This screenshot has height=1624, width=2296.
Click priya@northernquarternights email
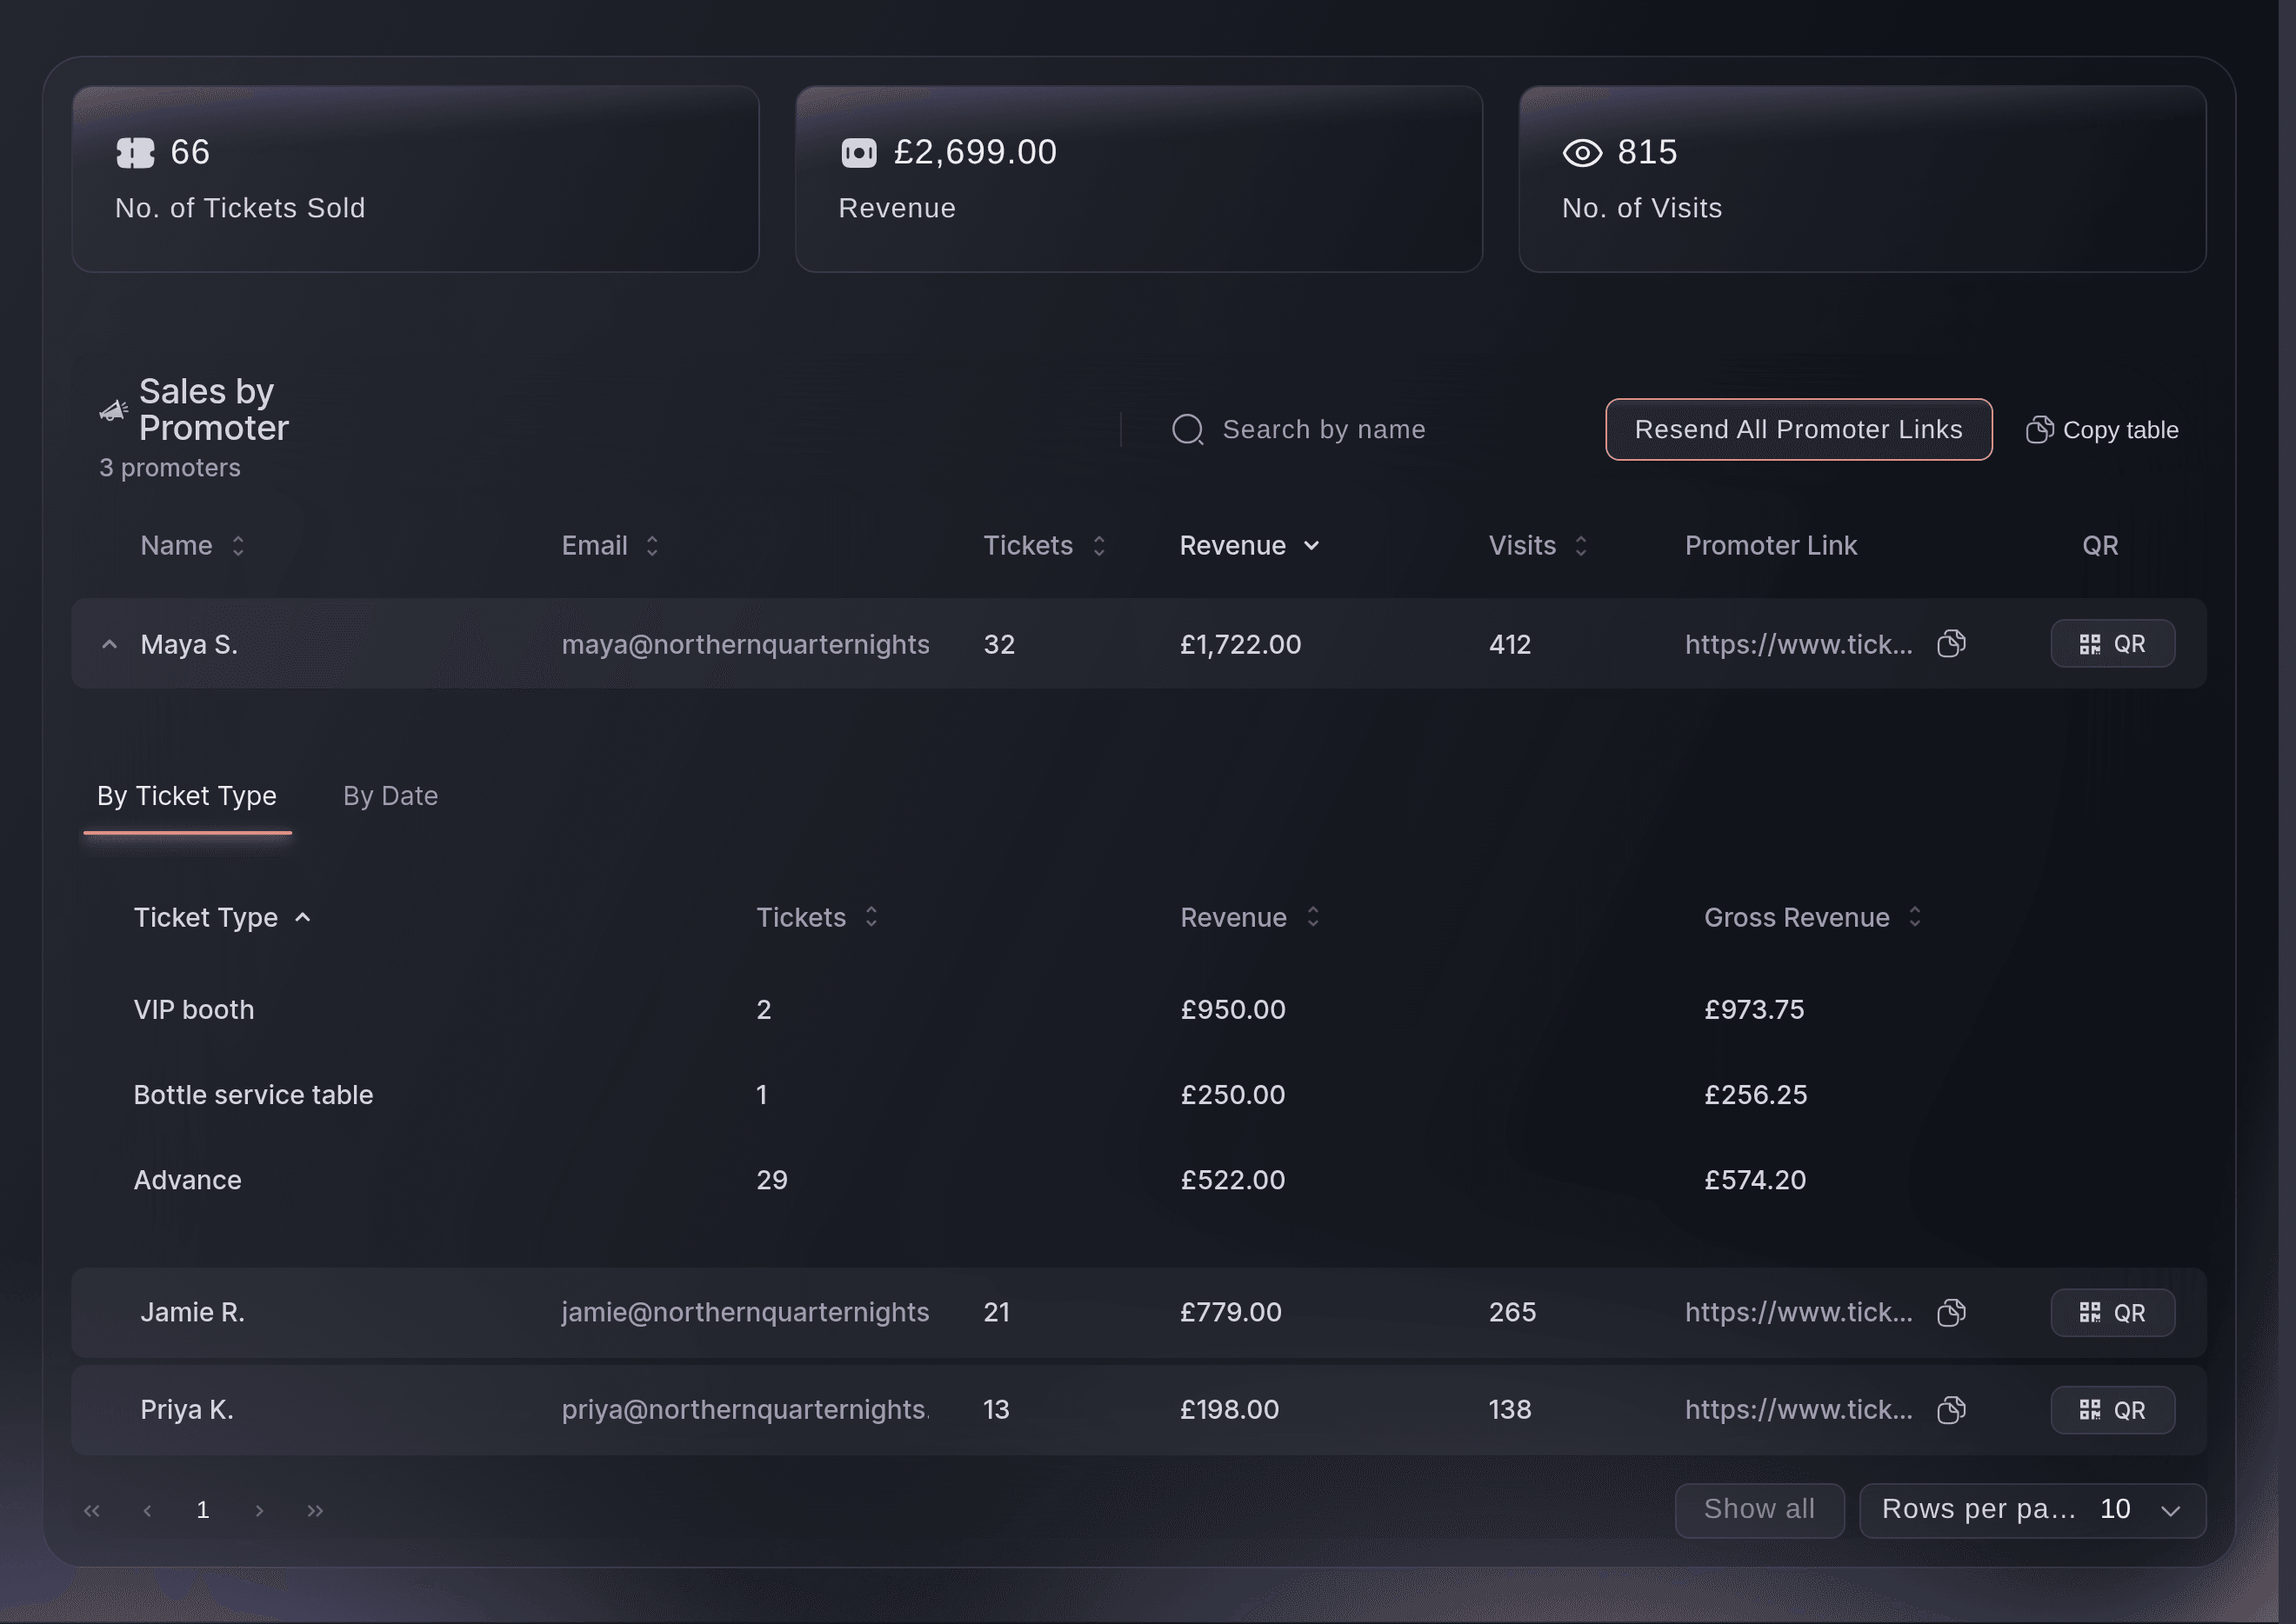click(x=745, y=1410)
